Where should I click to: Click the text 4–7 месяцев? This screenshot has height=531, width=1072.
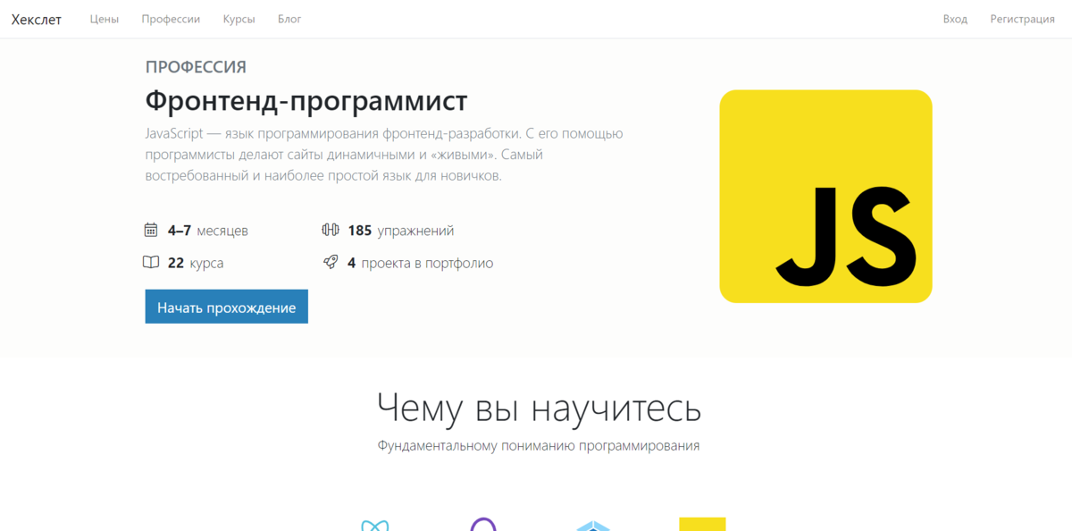pos(208,231)
